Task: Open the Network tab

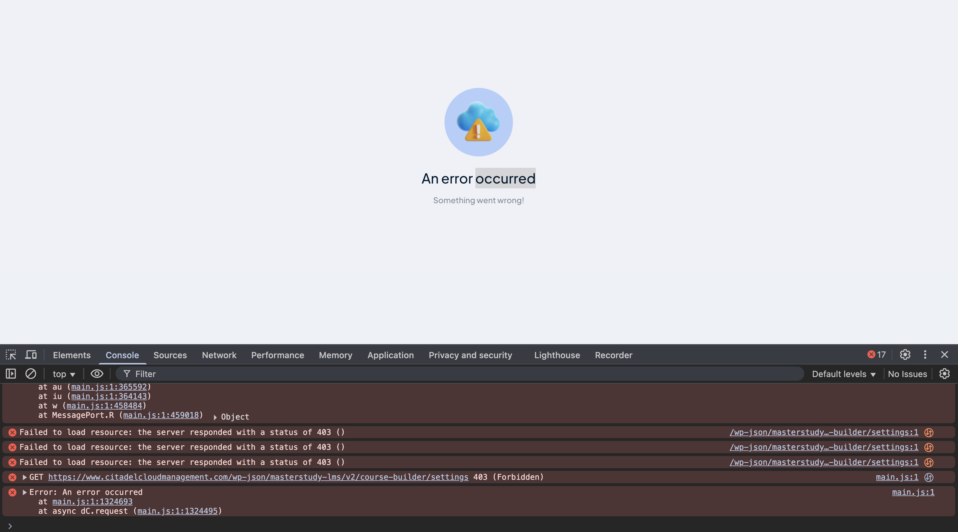Action: point(219,355)
